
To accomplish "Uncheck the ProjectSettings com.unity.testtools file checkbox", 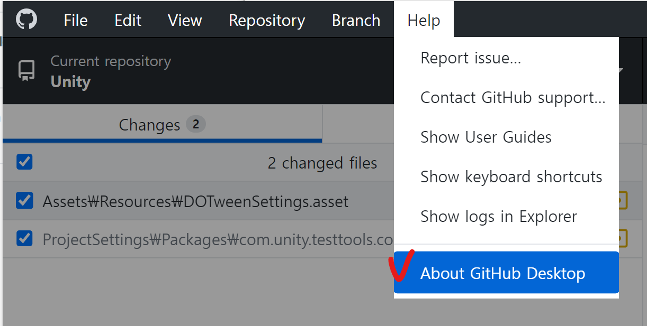I will (24, 239).
